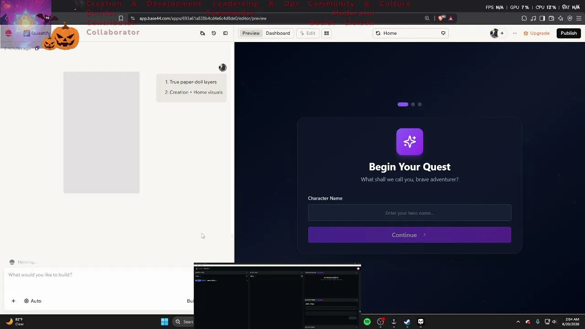The height and width of the screenshot is (329, 585).
Task: Click the volume icon in system tray
Action: point(554,322)
